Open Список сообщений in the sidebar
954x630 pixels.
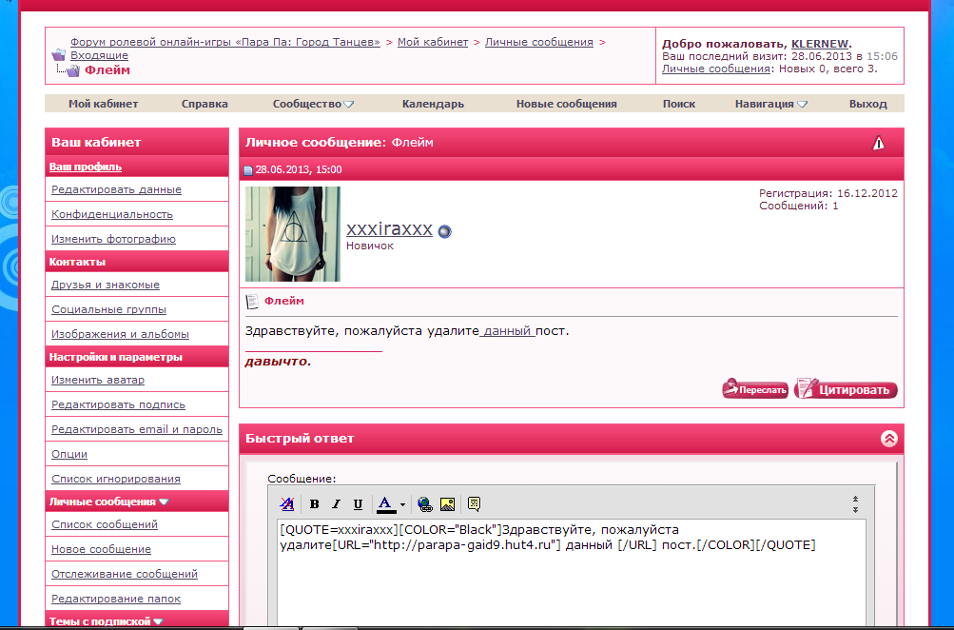(x=104, y=524)
